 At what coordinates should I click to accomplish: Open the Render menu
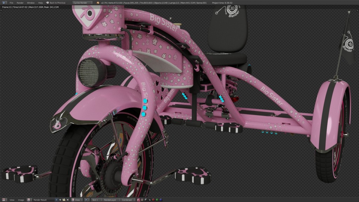click(20, 2)
